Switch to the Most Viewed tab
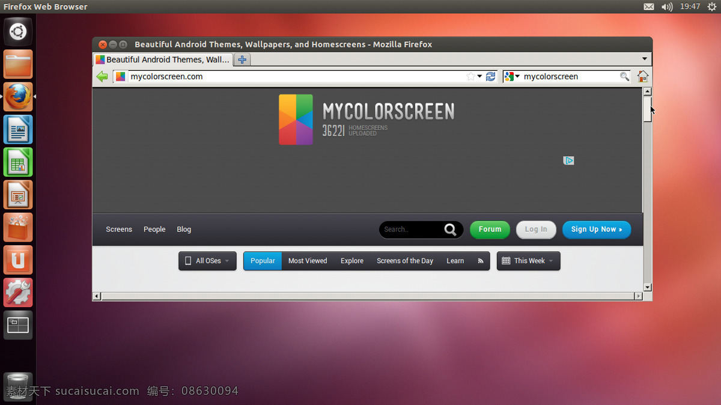 coord(308,261)
